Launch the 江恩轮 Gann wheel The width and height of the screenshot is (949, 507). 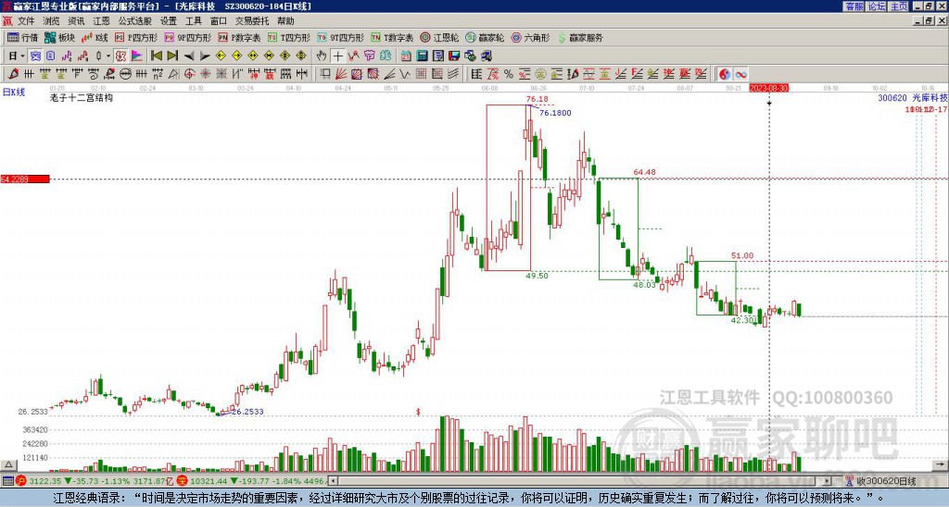(x=439, y=37)
